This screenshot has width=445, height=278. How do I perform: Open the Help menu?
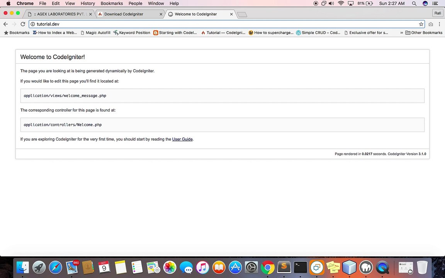pos(174,3)
